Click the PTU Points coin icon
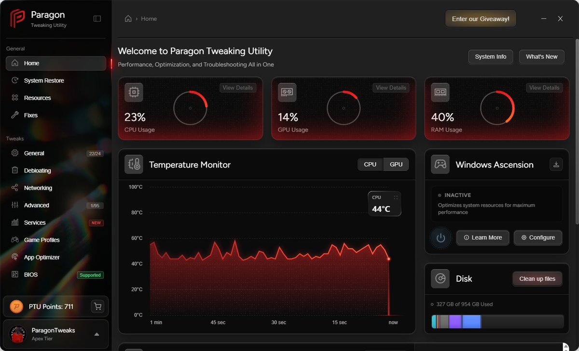This screenshot has width=579, height=351. pyautogui.click(x=17, y=306)
